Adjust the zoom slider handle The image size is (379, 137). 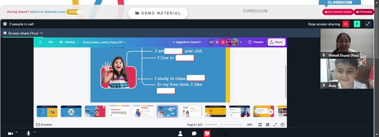tap(219, 125)
